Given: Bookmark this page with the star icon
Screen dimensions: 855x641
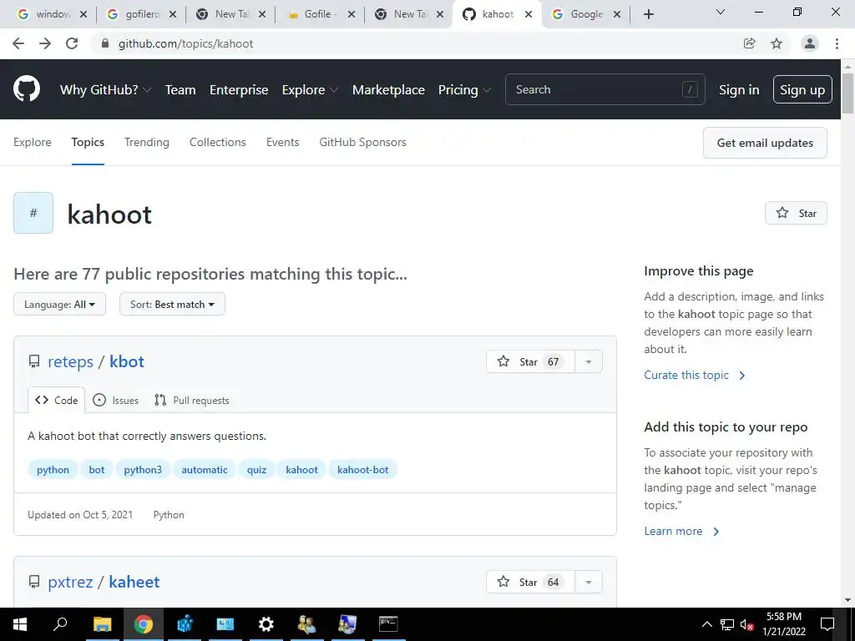Looking at the screenshot, I should coord(777,43).
